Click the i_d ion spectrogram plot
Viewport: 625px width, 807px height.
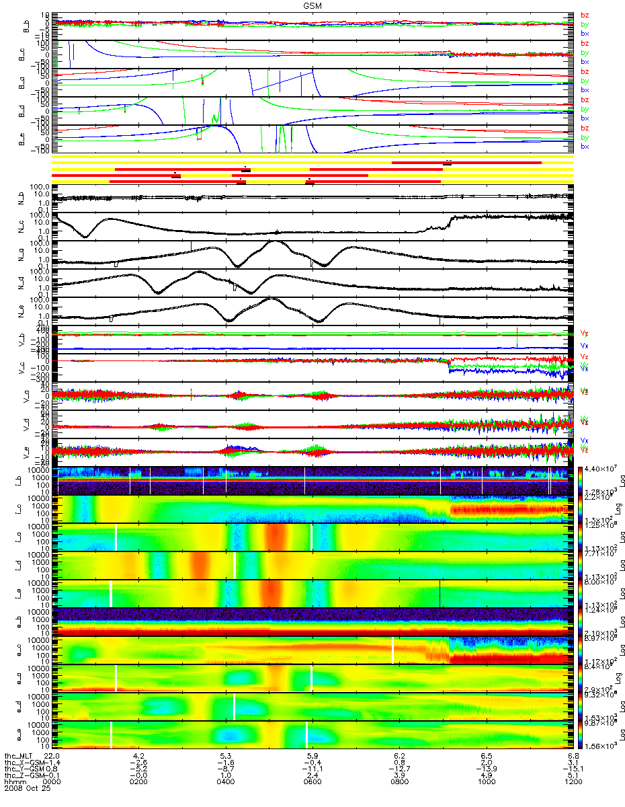pos(312,565)
